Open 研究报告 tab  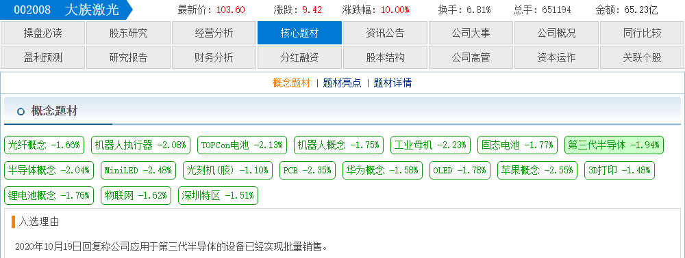coord(129,57)
